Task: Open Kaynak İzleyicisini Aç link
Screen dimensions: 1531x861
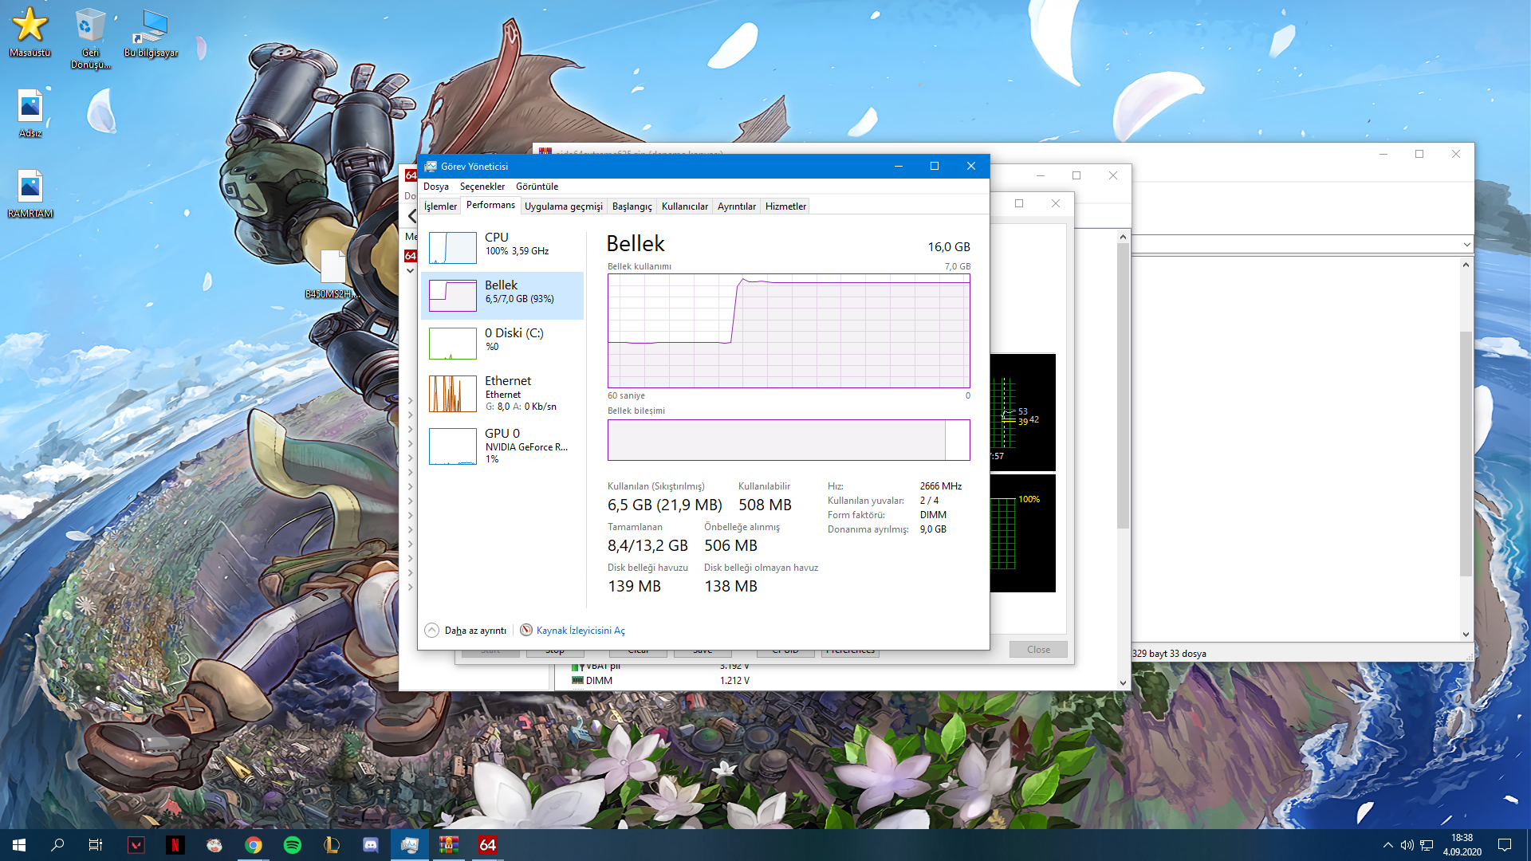Action: coord(581,631)
